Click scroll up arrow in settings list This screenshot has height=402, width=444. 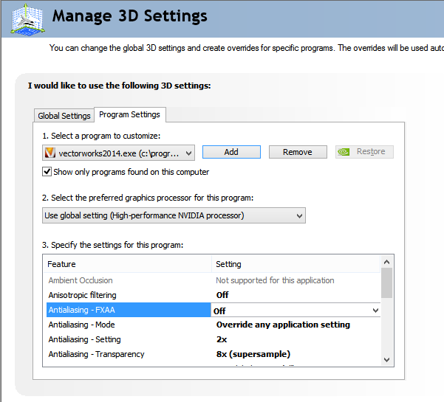386,263
